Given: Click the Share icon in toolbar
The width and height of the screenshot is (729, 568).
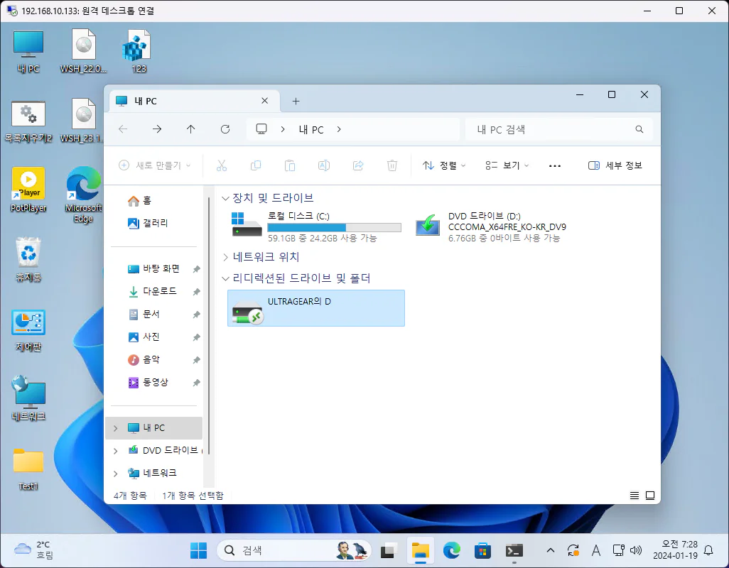Looking at the screenshot, I should (x=358, y=165).
